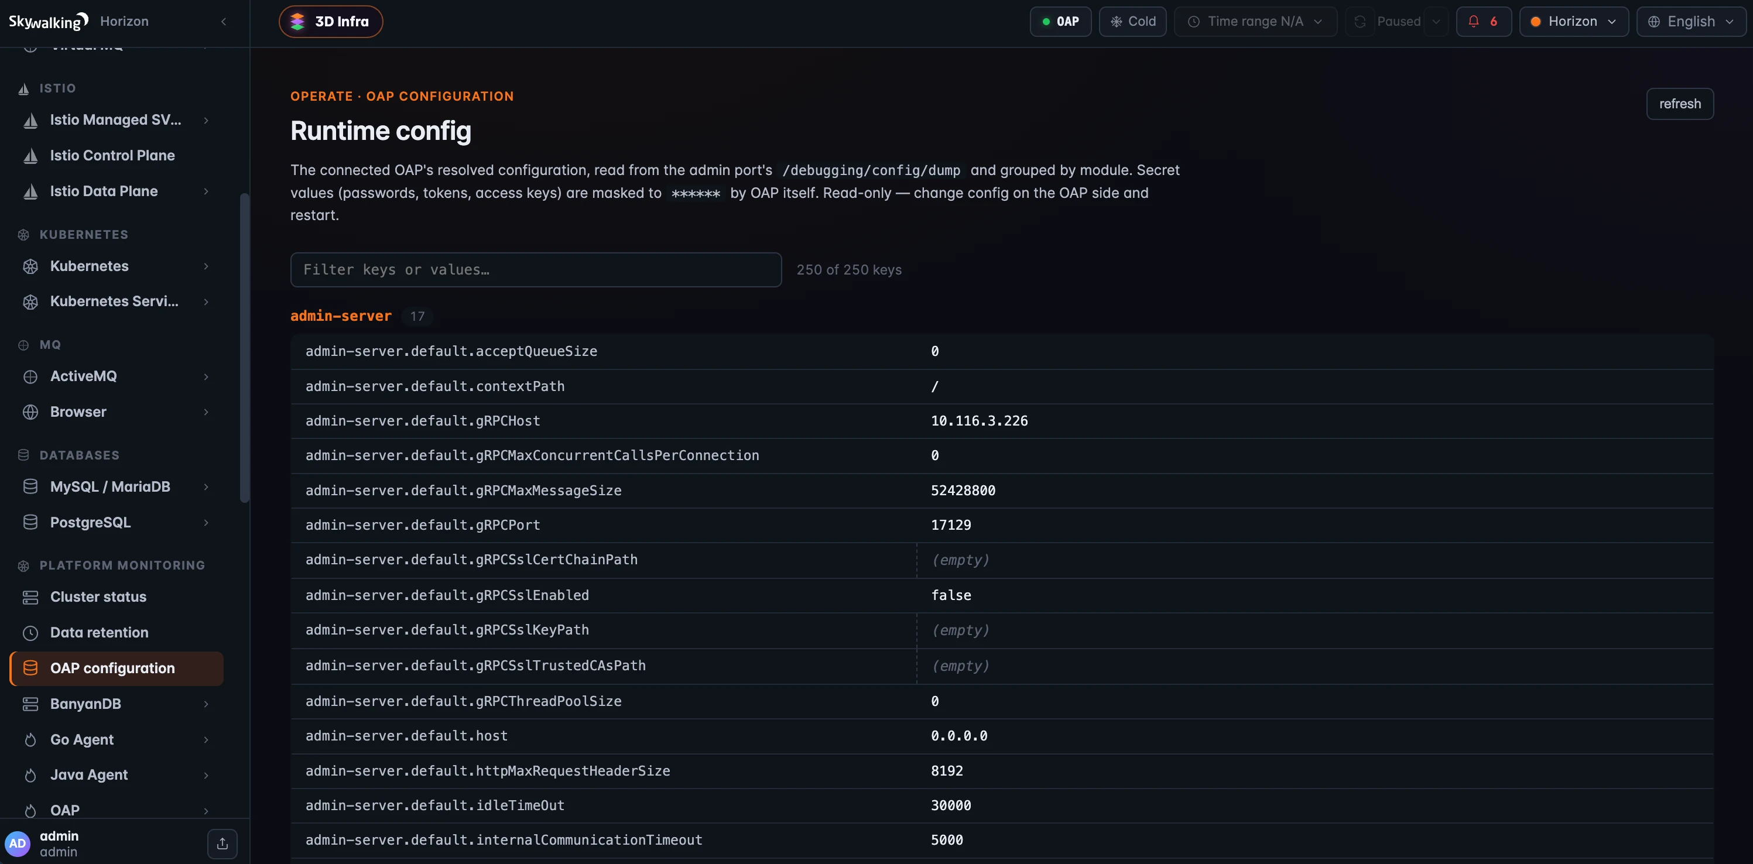The width and height of the screenshot is (1753, 864).
Task: Click the paused refresh icon
Action: (1360, 22)
